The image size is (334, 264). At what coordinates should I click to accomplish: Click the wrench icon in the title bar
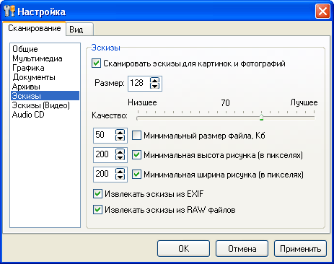click(9, 12)
